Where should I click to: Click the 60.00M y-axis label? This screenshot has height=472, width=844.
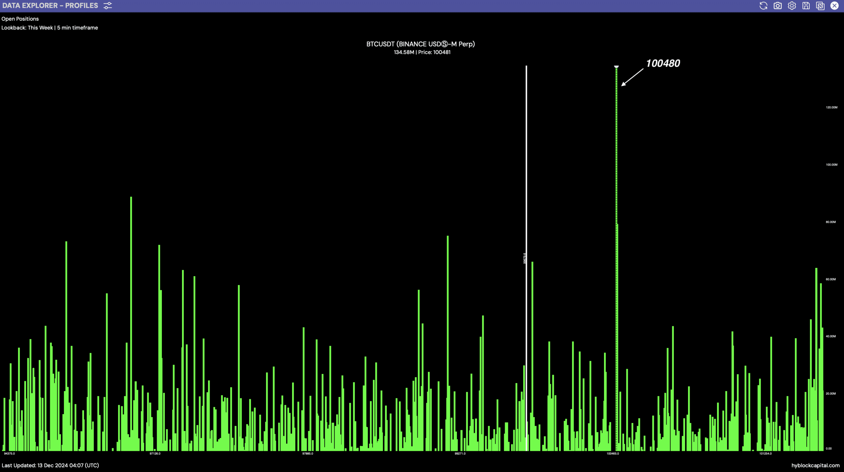pyautogui.click(x=830, y=279)
